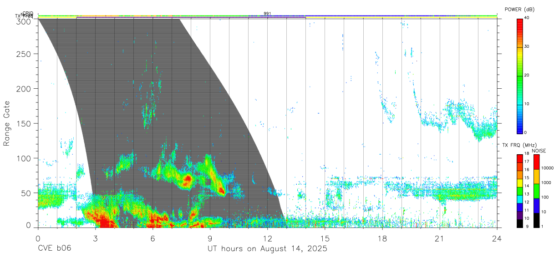Viewport: 559px width, 258px height.
Task: Click the Range Gate axis title
Action: (7, 123)
